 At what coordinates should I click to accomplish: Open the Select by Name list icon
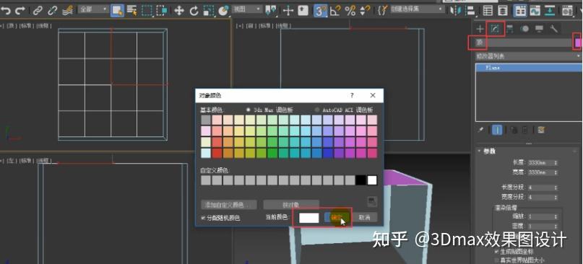132,10
